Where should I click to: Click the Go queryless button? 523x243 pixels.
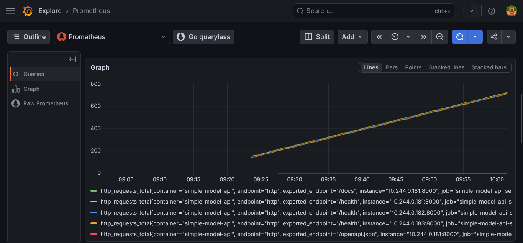203,37
